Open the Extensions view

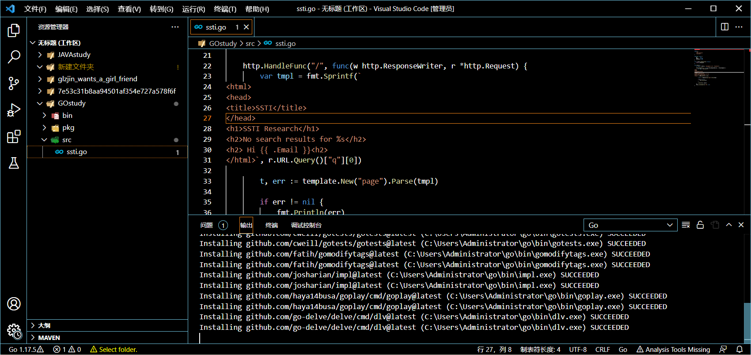(14, 136)
